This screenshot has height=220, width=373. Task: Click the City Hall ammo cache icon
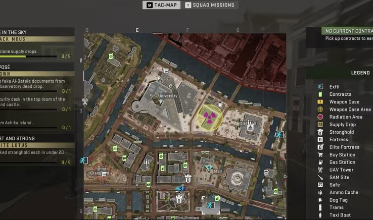point(249,122)
